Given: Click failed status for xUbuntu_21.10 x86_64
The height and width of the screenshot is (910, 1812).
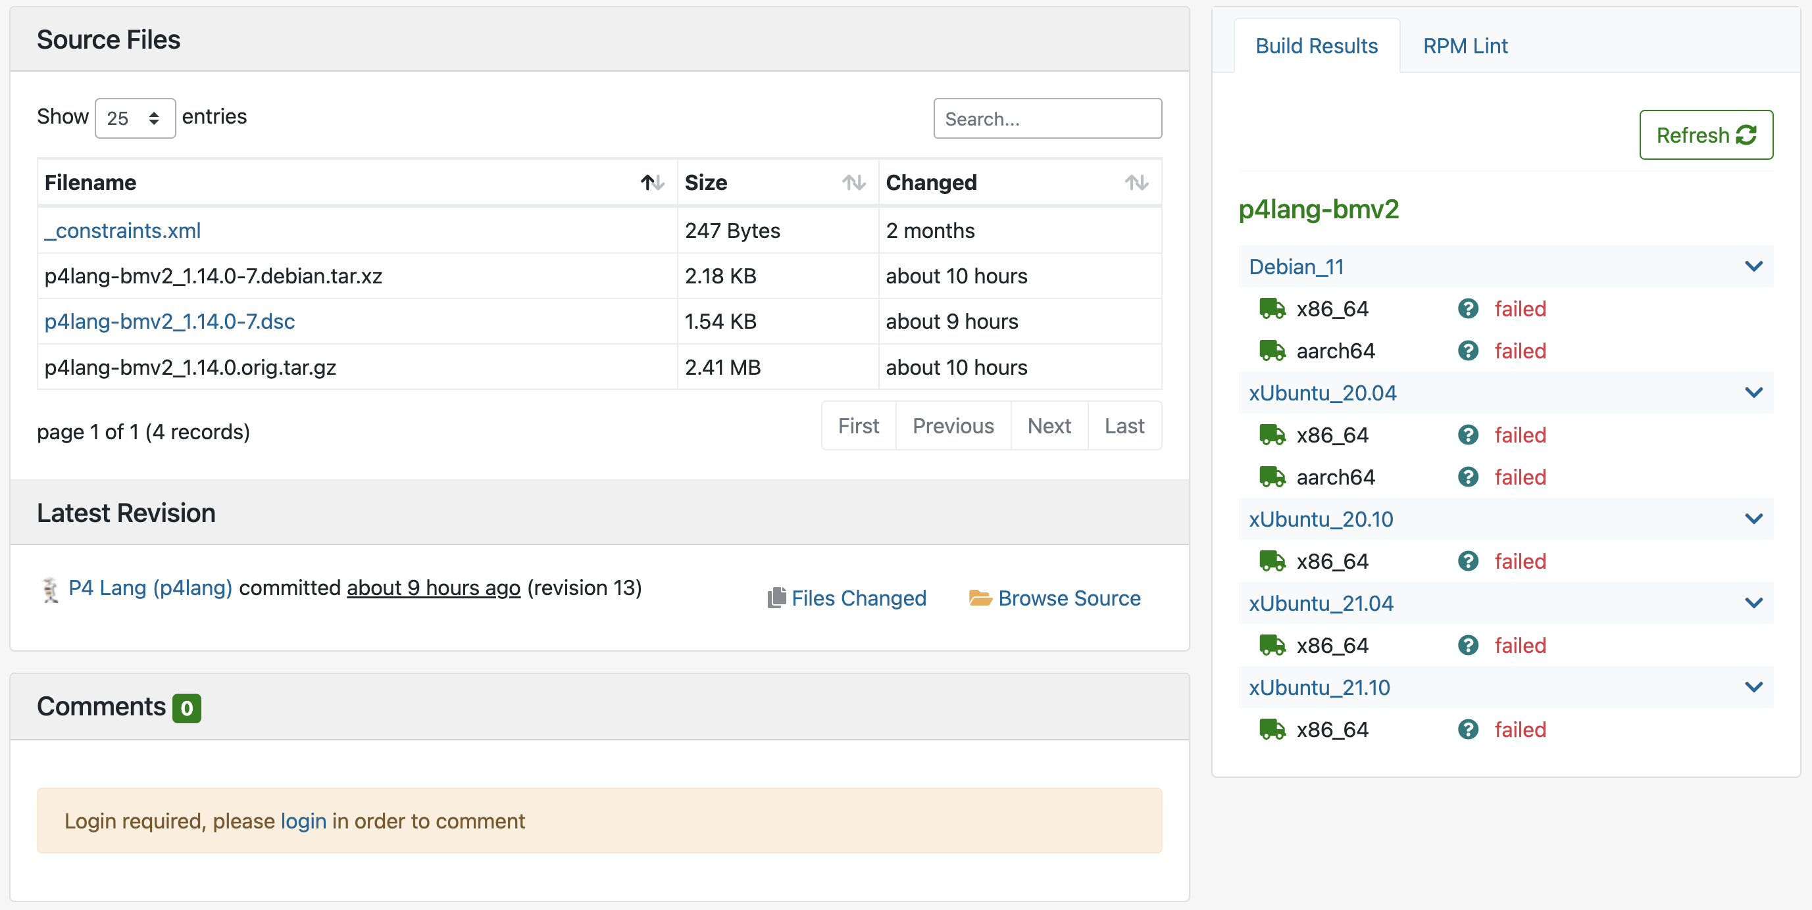Looking at the screenshot, I should 1520,729.
